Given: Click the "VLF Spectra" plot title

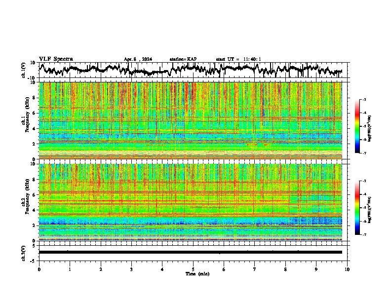Looking at the screenshot, I should (56, 59).
